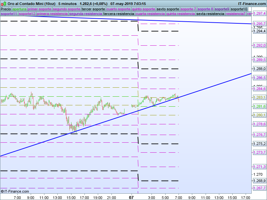Select the soporte 8 legend label
The width and height of the screenshot is (267, 200).
coord(205,9)
